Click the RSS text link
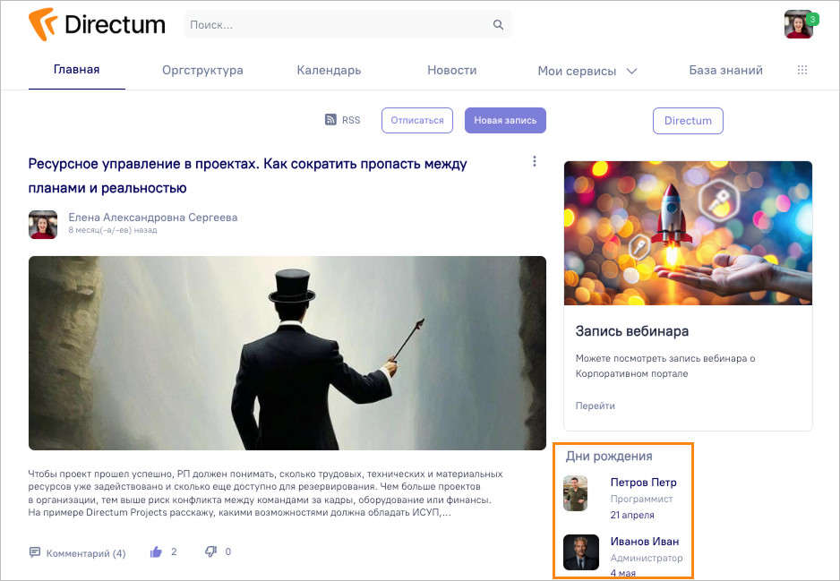The image size is (840, 581). [351, 121]
